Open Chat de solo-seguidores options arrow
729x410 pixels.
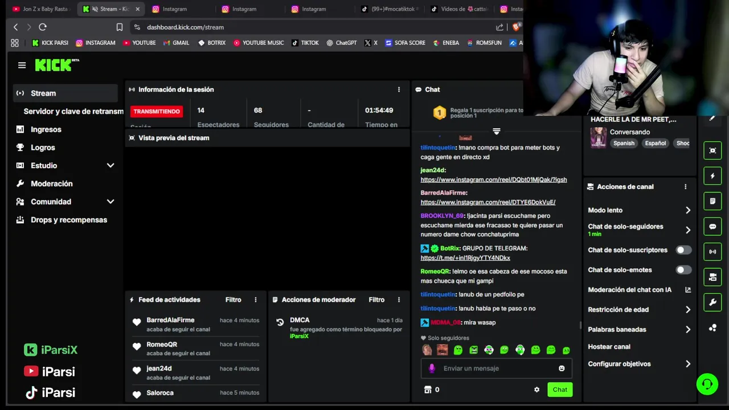(x=688, y=230)
